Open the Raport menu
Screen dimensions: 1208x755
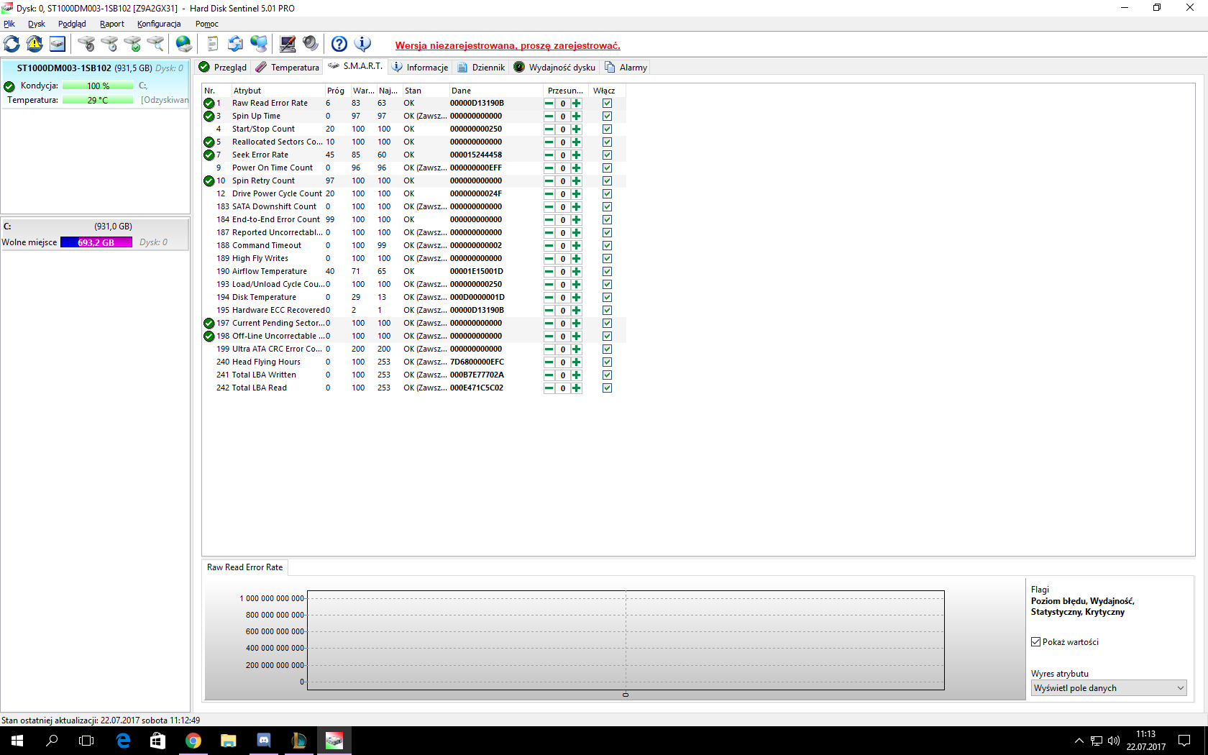[112, 24]
